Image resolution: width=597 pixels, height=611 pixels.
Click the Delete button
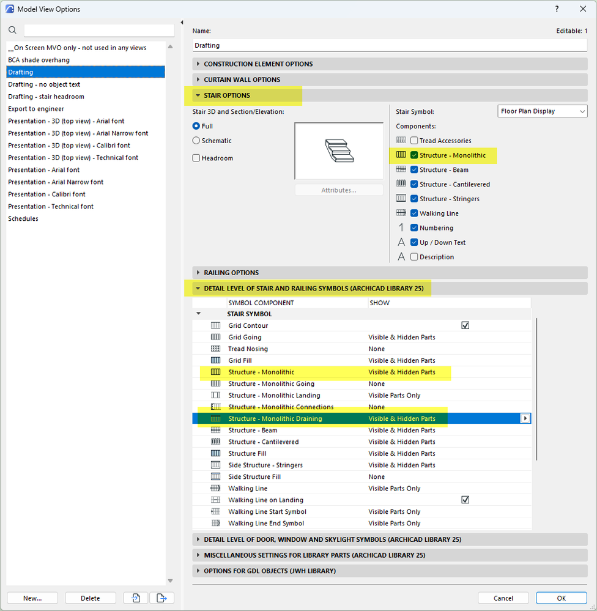pyautogui.click(x=91, y=598)
